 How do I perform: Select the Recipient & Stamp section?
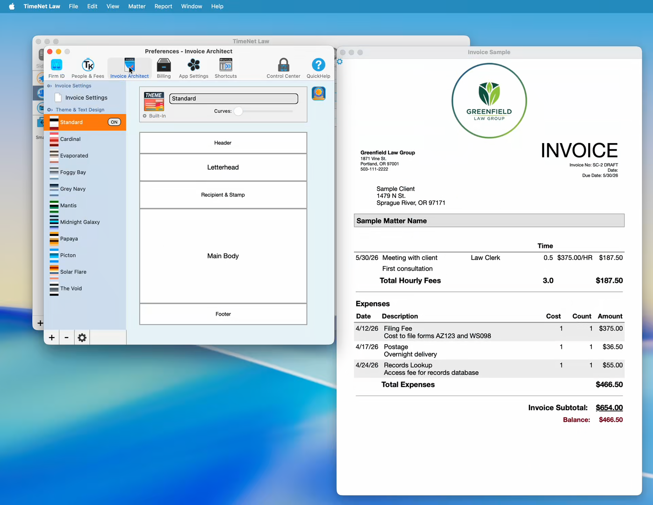(x=223, y=195)
